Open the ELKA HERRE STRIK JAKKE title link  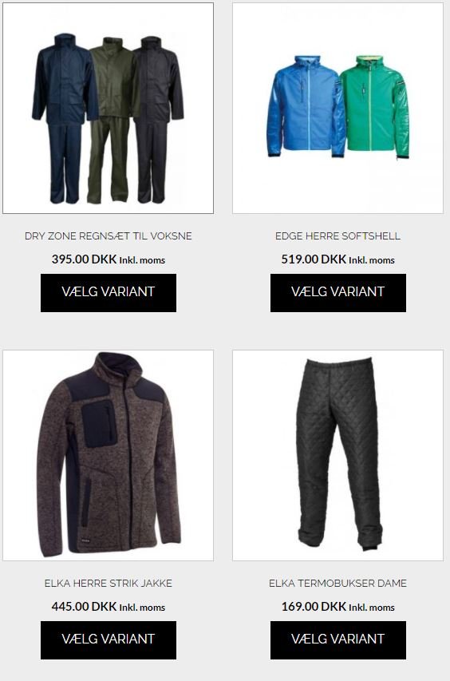[108, 583]
